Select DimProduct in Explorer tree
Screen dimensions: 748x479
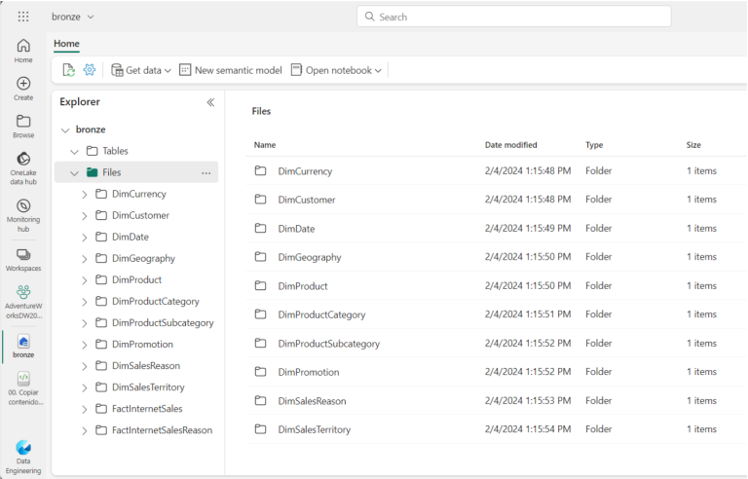click(x=136, y=279)
